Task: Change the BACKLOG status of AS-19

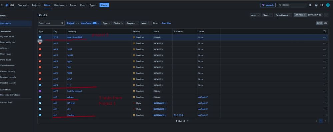Action: 158,43
